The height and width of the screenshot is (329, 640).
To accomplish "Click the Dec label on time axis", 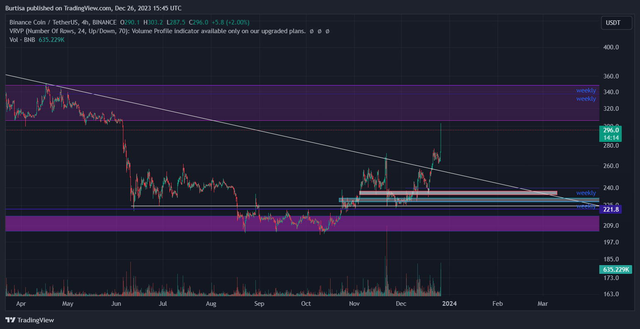I will [401, 304].
